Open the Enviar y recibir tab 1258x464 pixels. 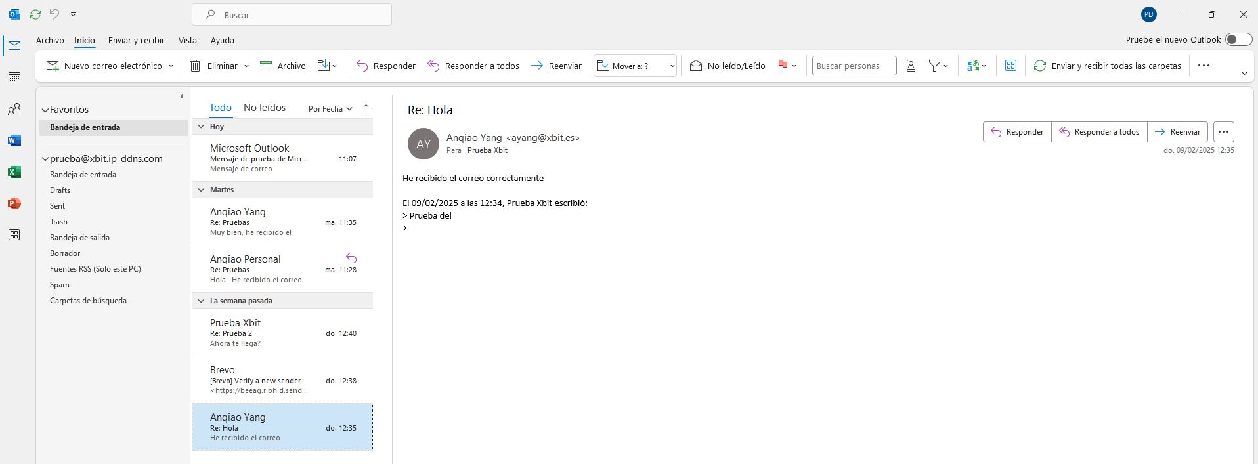[x=137, y=40]
